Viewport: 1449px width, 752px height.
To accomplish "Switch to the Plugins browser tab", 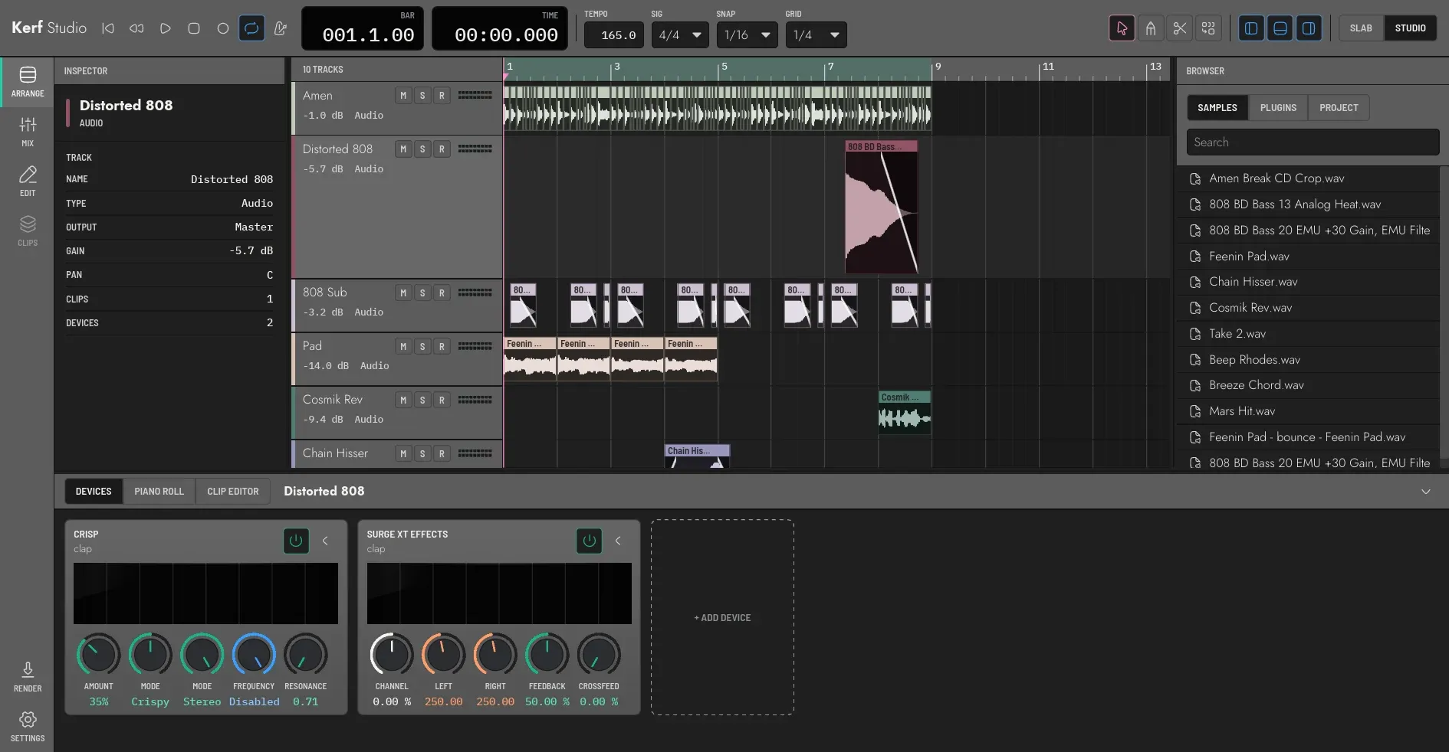I will (x=1278, y=108).
